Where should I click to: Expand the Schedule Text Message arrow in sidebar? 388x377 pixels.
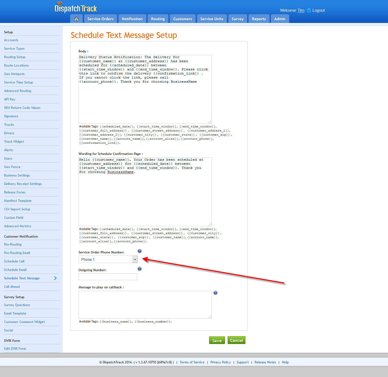point(55,278)
